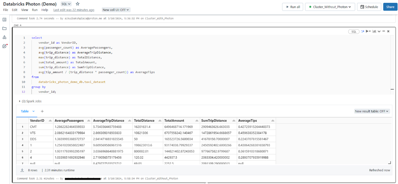
Task: Open the SQL default language dropdown
Action: [x=66, y=4]
